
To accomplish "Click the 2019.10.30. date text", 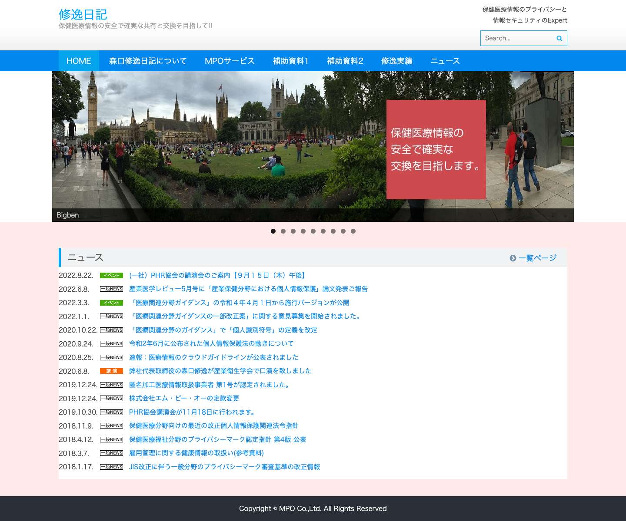I will (78, 412).
